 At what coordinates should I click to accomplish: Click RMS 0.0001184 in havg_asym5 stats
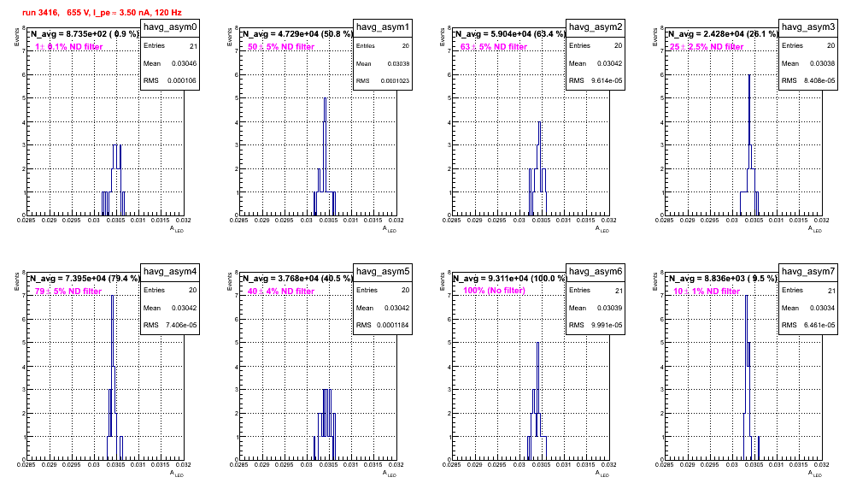pyautogui.click(x=383, y=325)
